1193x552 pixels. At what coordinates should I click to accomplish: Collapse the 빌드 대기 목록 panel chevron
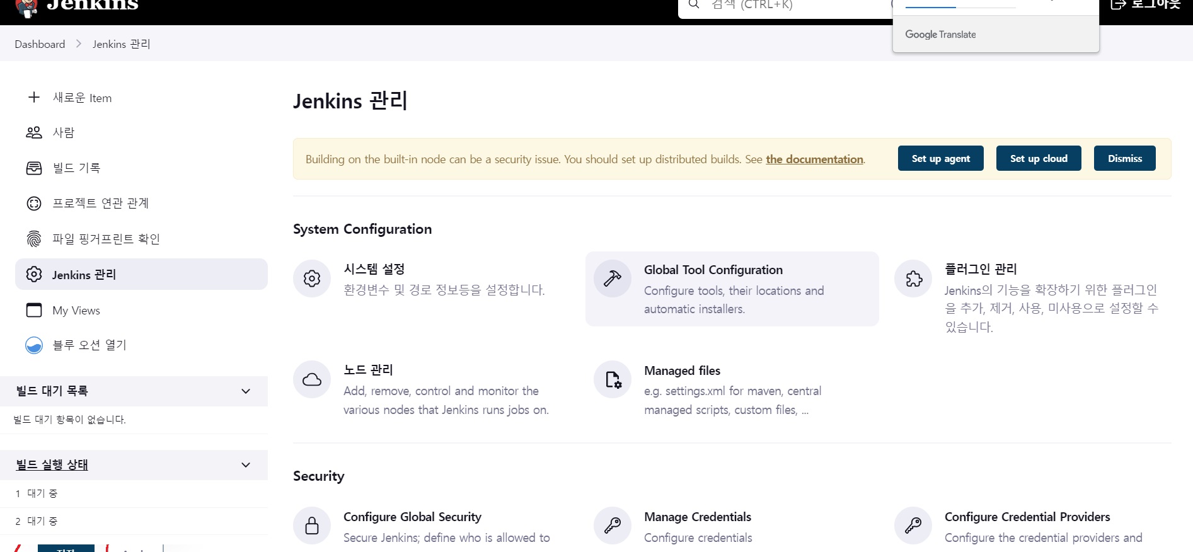pyautogui.click(x=246, y=391)
